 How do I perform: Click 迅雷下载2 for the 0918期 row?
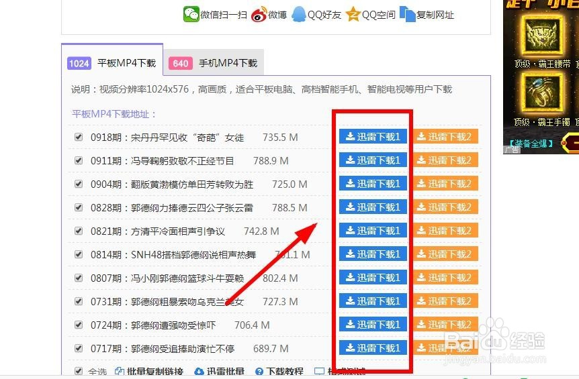coord(446,137)
